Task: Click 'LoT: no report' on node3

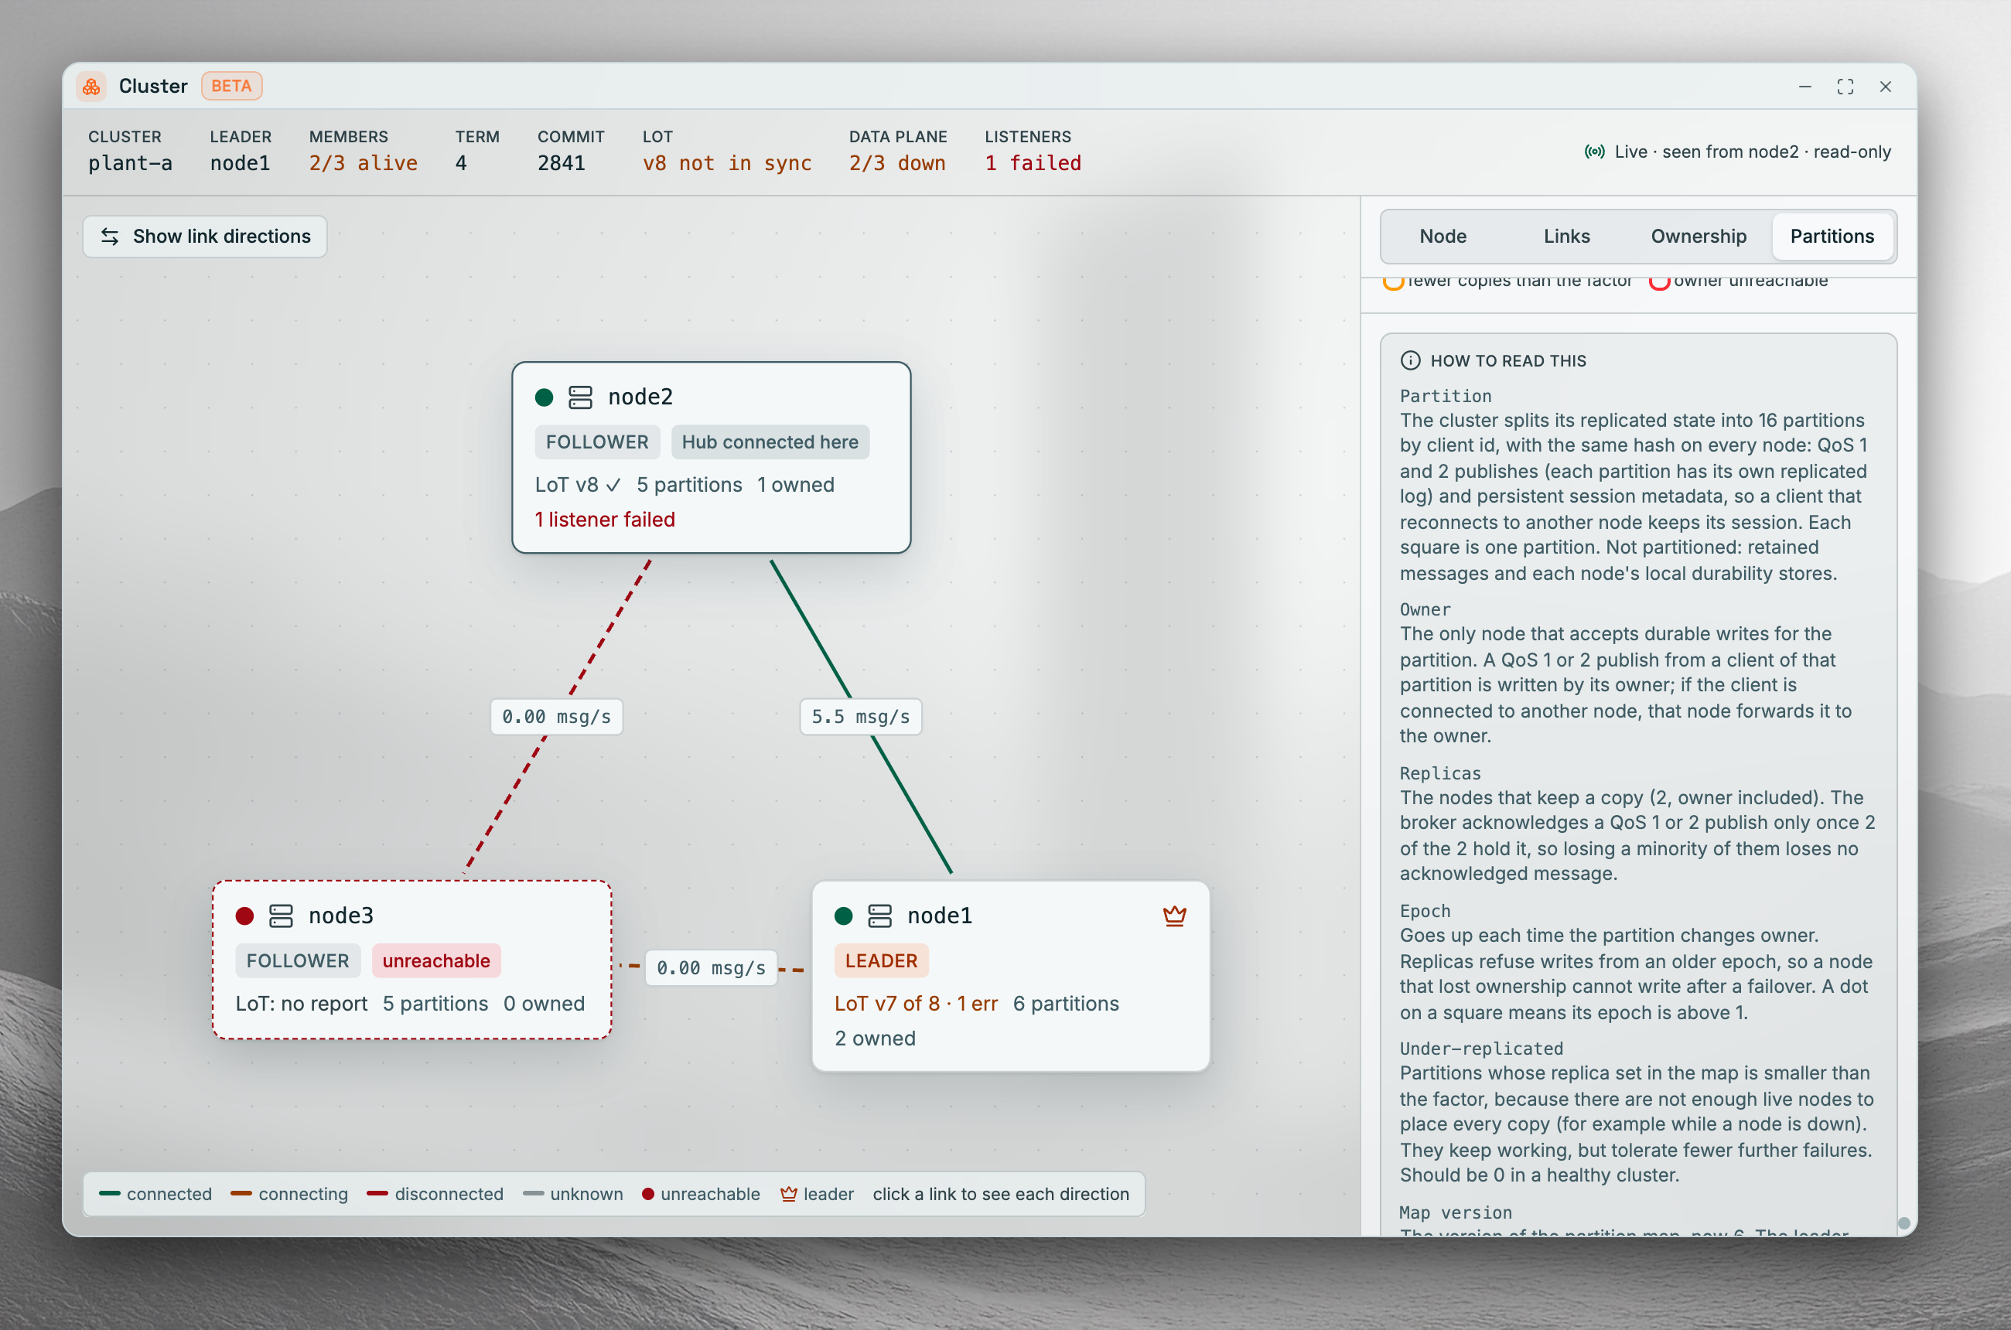Action: point(301,1004)
